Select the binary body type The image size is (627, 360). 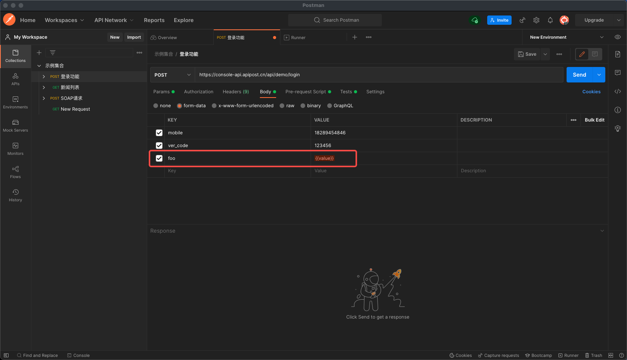(303, 106)
